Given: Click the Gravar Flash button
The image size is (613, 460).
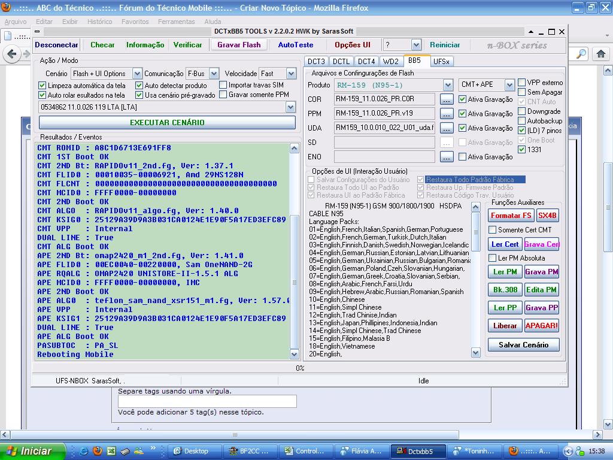Looking at the screenshot, I should click(239, 45).
